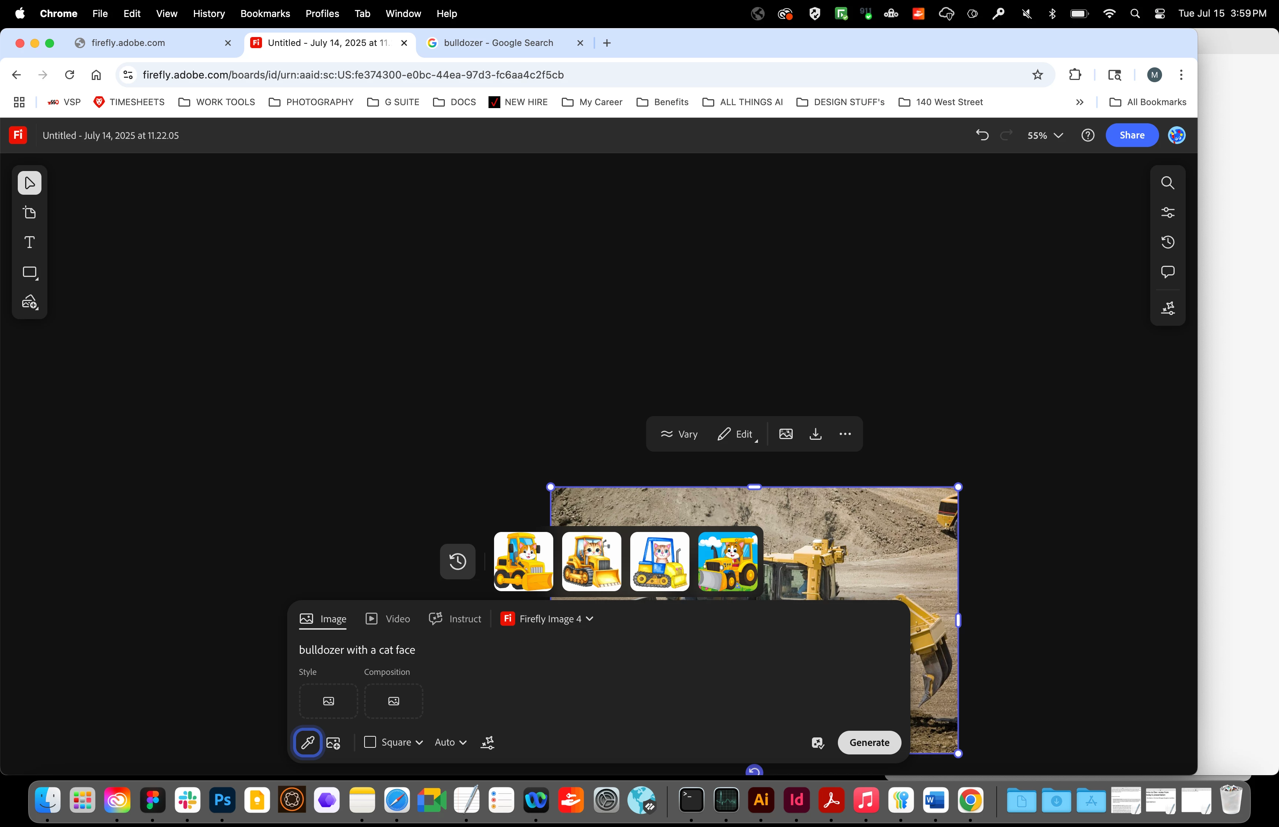This screenshot has width=1279, height=827.
Task: Switch to the Instruct tab
Action: (455, 619)
